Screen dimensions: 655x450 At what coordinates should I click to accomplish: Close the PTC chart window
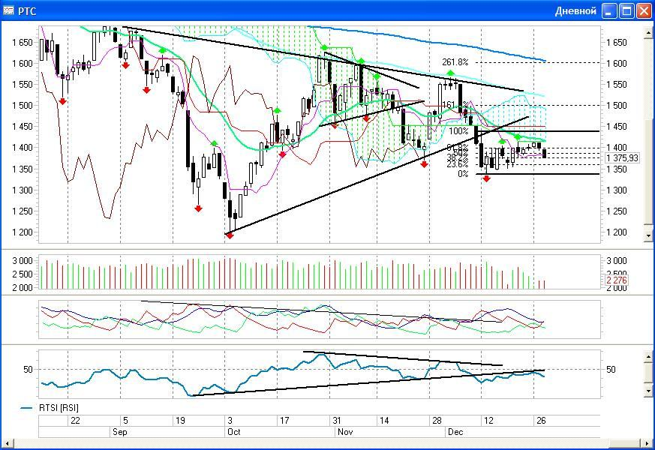tap(644, 10)
